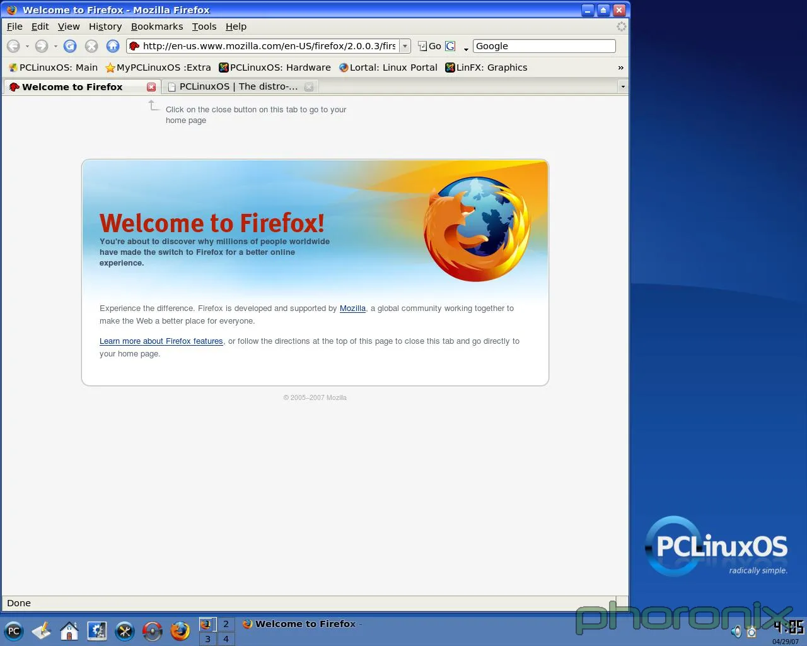Click the Back navigation arrow

(13, 46)
